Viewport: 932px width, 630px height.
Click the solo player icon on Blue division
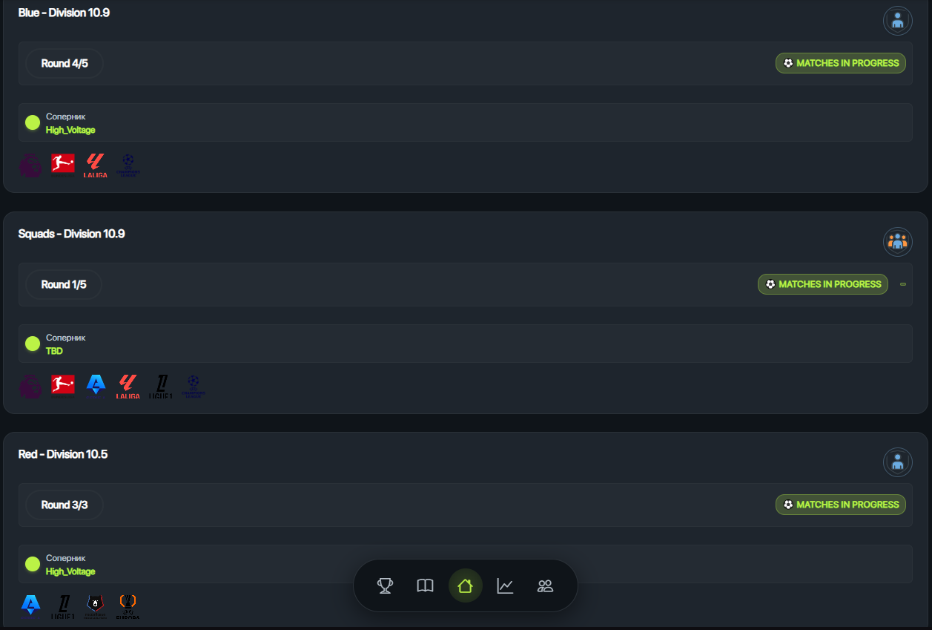click(x=897, y=21)
